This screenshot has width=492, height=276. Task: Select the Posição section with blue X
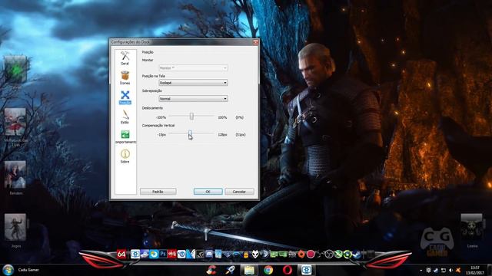click(125, 97)
